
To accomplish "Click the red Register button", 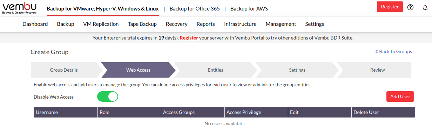I will (x=390, y=7).
